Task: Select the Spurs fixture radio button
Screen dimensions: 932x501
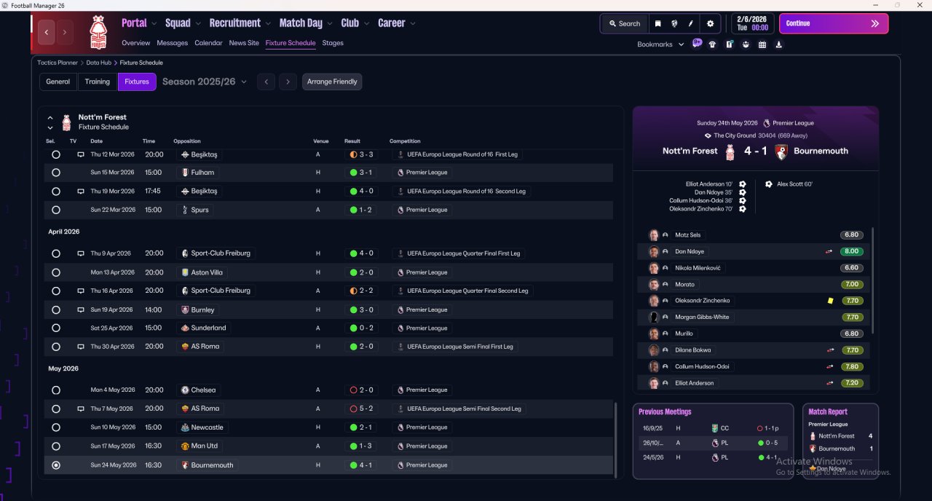Action: [56, 210]
